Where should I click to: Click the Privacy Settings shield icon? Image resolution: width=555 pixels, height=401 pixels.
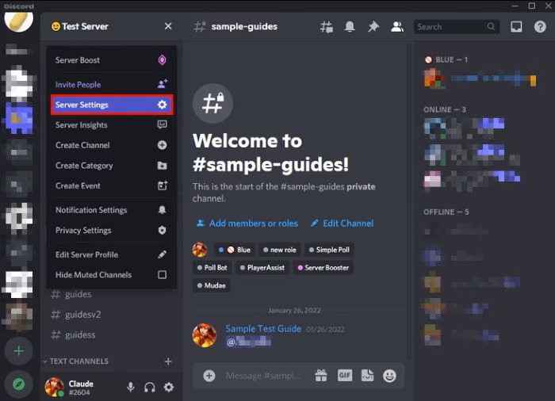162,230
